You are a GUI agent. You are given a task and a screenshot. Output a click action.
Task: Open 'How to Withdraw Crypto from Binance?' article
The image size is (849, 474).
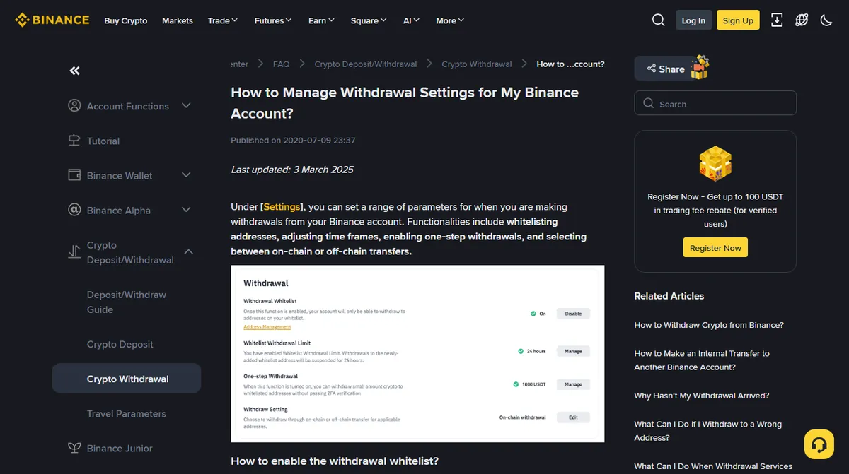point(709,325)
